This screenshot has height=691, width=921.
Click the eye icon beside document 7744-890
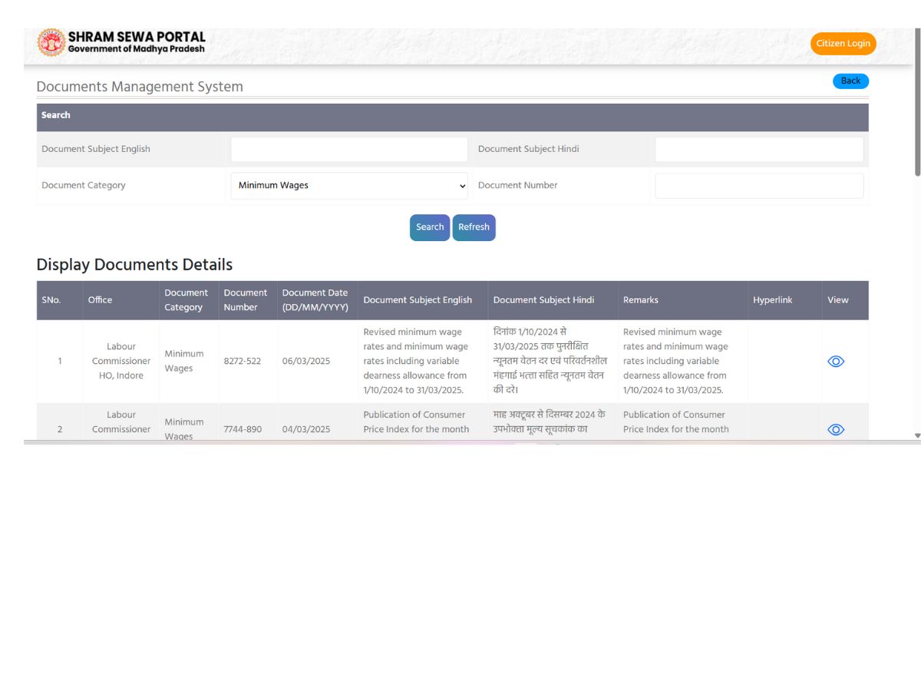click(836, 428)
